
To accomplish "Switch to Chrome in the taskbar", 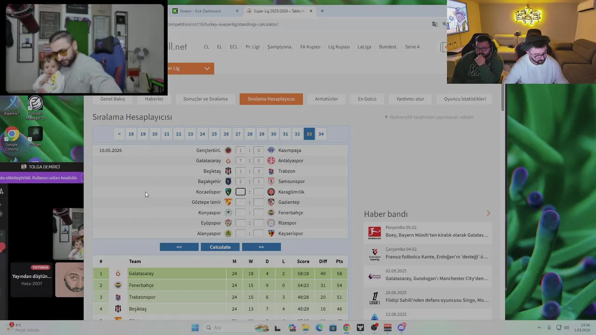I will 346,328.
